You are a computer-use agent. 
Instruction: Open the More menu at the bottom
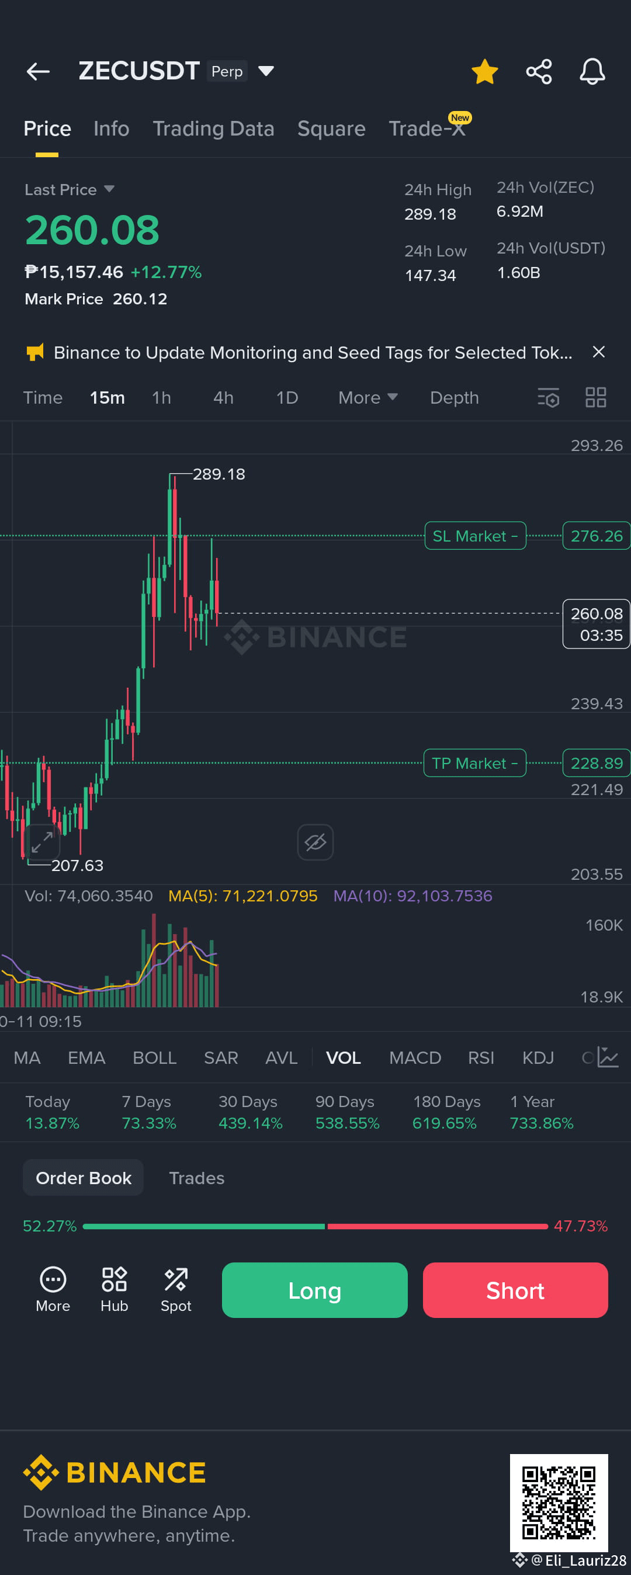coord(53,1289)
